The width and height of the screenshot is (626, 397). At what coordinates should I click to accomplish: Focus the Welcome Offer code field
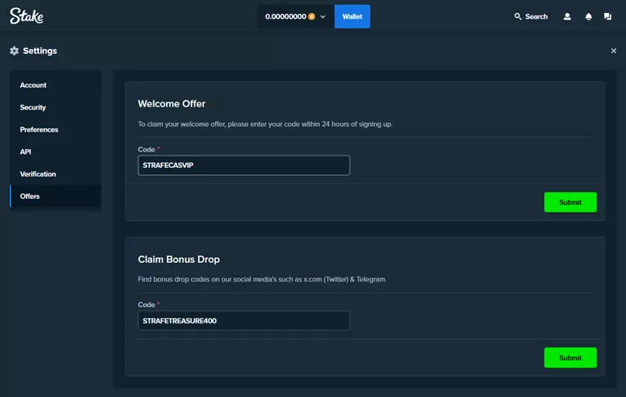click(244, 165)
